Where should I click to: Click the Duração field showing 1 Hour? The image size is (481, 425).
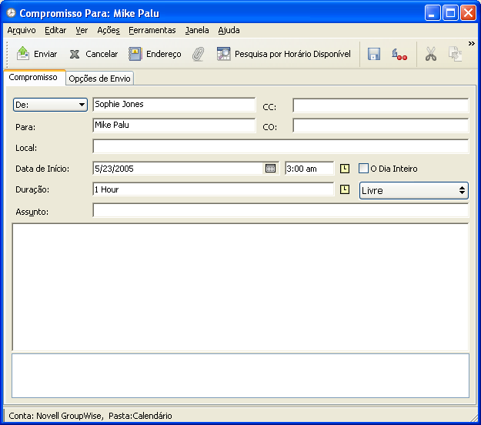pos(213,189)
